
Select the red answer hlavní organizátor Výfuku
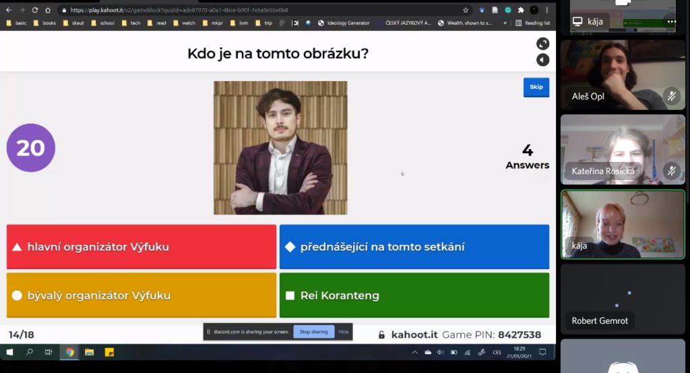(x=142, y=247)
